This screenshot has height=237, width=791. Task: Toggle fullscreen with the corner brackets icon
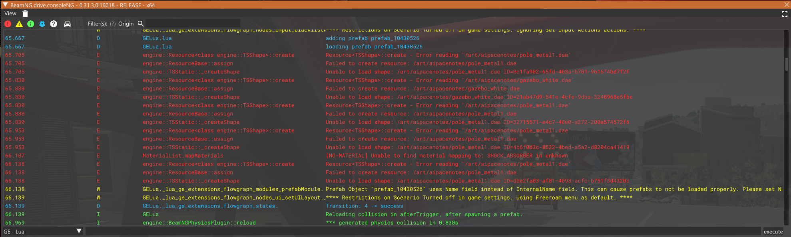[784, 14]
